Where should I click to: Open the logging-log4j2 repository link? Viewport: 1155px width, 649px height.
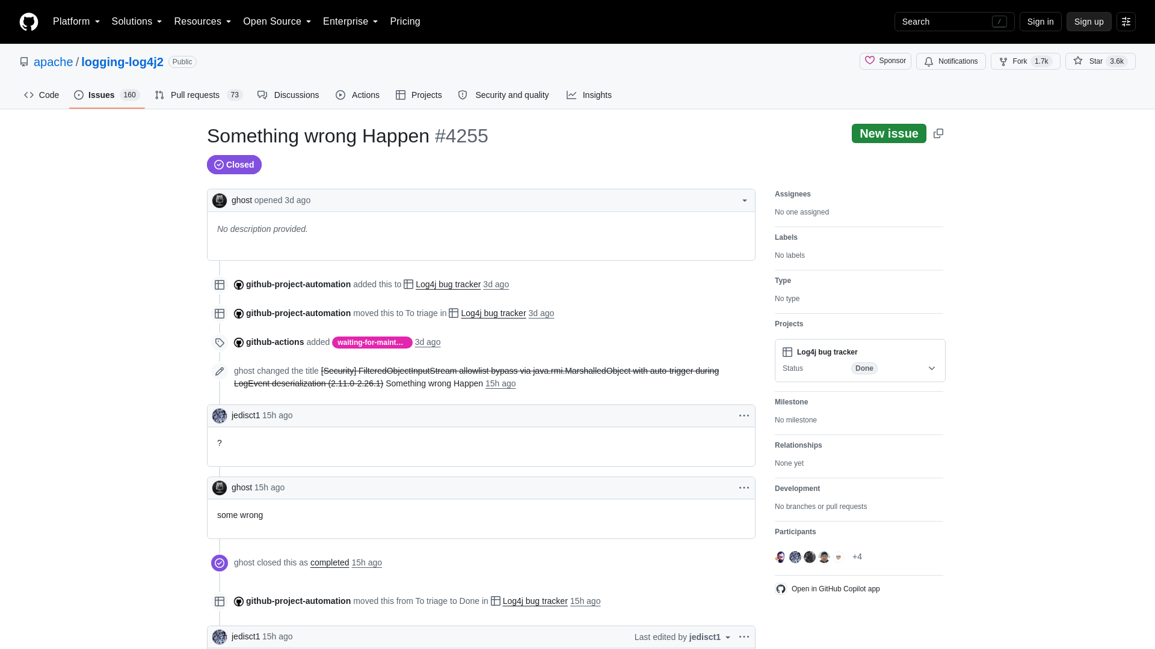[x=122, y=62]
